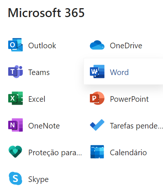Open the OneNote icon
This screenshot has height=192, width=163.
tap(15, 125)
